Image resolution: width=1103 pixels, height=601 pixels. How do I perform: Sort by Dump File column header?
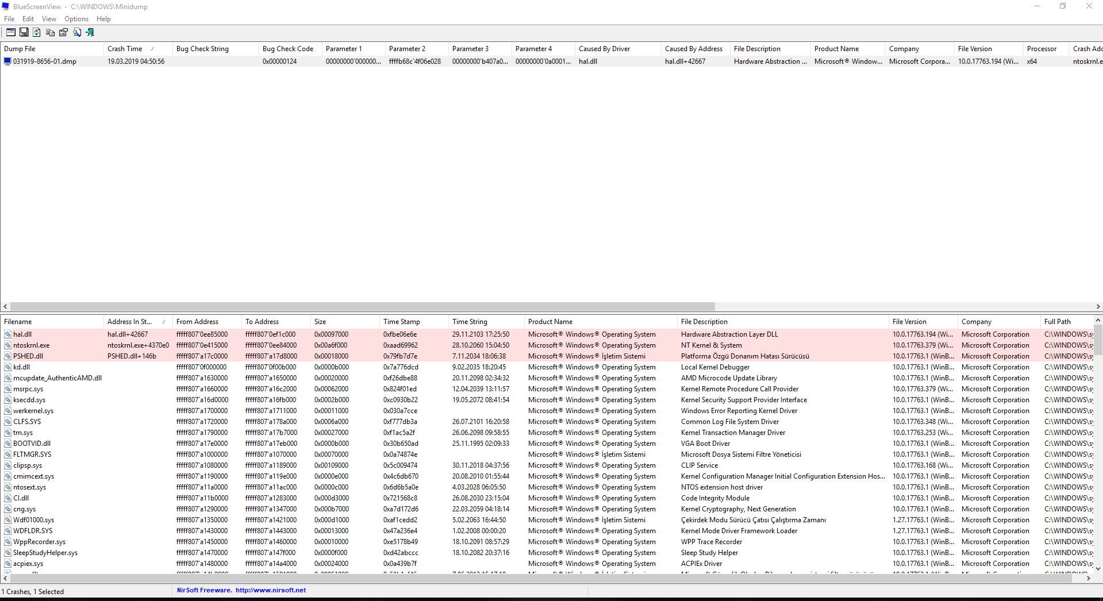[x=52, y=49]
